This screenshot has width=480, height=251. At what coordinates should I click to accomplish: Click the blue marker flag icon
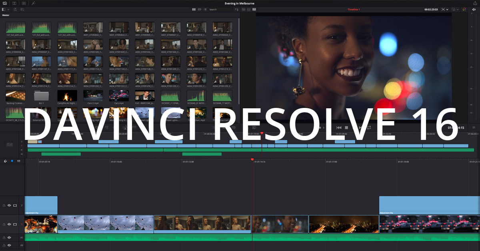(12, 161)
